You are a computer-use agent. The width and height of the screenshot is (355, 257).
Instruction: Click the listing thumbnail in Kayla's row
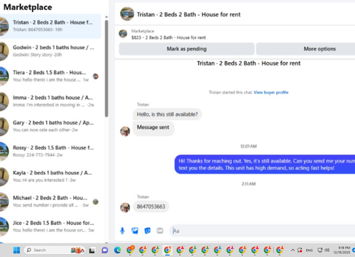click(4, 177)
